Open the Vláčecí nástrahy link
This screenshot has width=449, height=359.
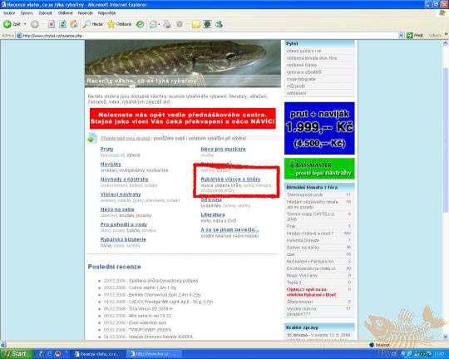121,194
